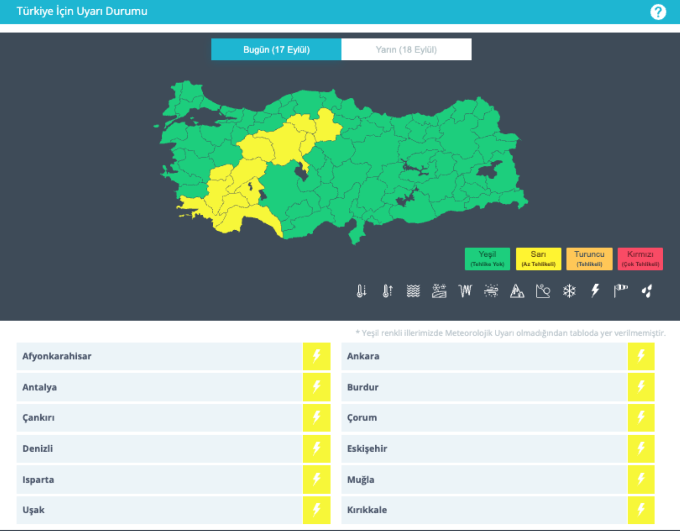
Task: Select the landslide rolling rock icon
Action: [543, 291]
